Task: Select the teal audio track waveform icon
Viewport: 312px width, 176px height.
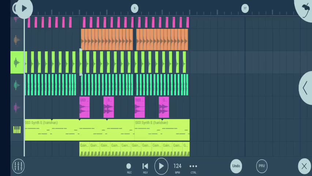Action: click(x=17, y=85)
